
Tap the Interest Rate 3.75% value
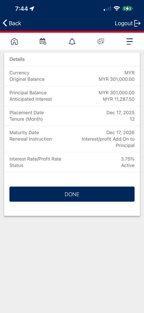(x=128, y=159)
